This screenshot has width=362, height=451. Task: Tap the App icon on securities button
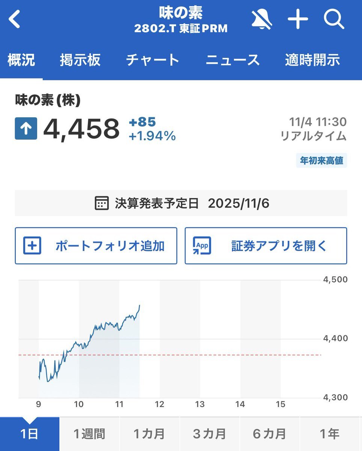[x=202, y=245]
